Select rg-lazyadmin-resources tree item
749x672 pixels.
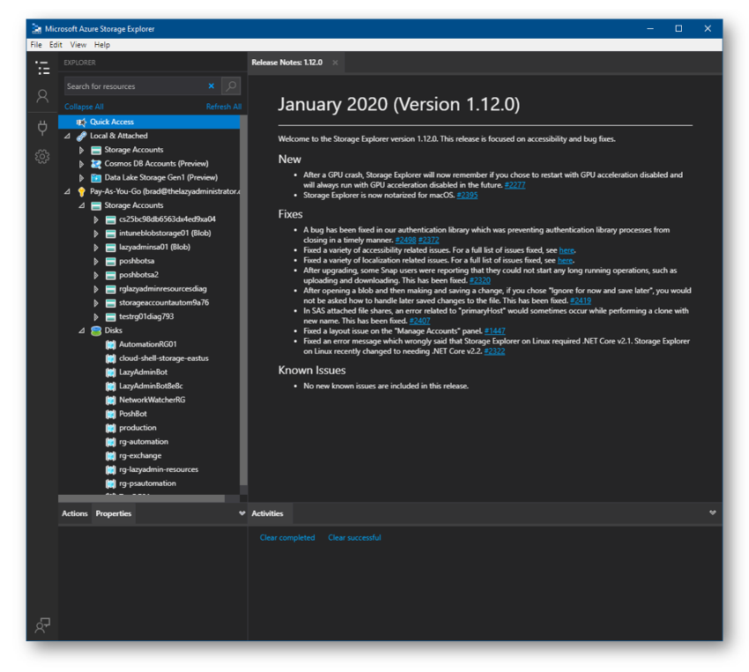coord(159,469)
